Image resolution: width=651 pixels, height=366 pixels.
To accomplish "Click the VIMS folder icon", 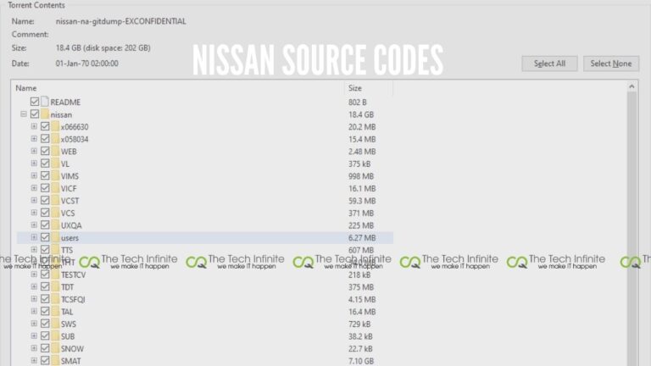I will (x=55, y=176).
